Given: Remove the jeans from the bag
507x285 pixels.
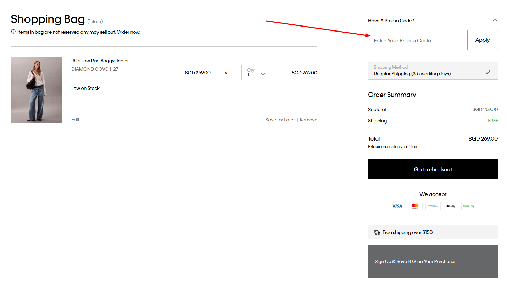Looking at the screenshot, I should pos(308,120).
